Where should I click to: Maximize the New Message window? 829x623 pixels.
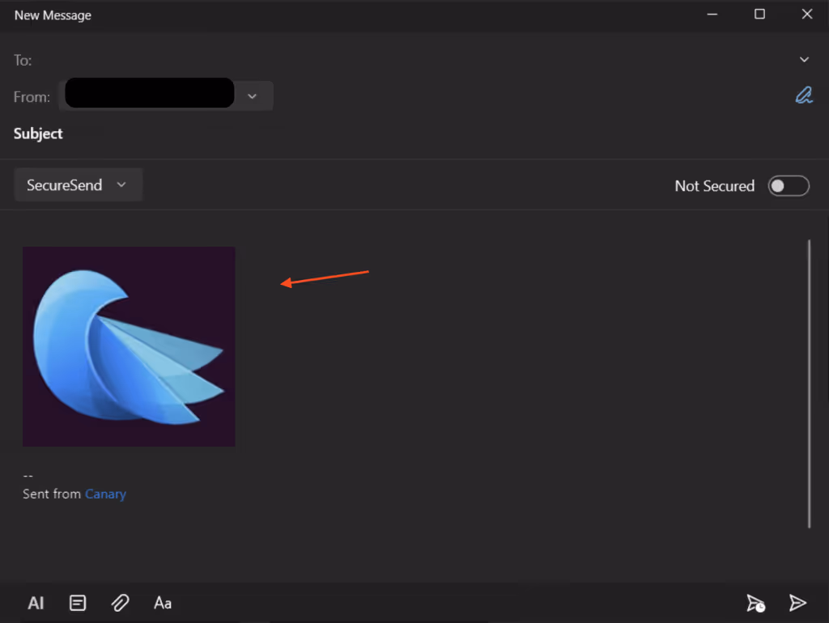tap(759, 15)
